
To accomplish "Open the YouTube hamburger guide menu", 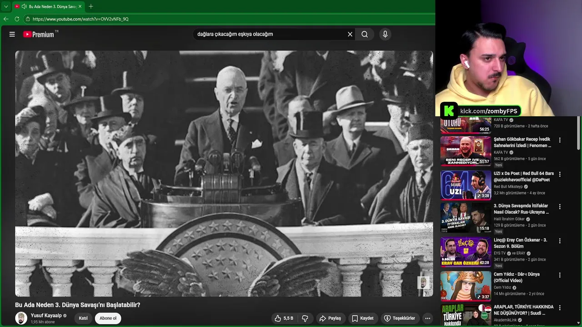I will click(x=12, y=34).
